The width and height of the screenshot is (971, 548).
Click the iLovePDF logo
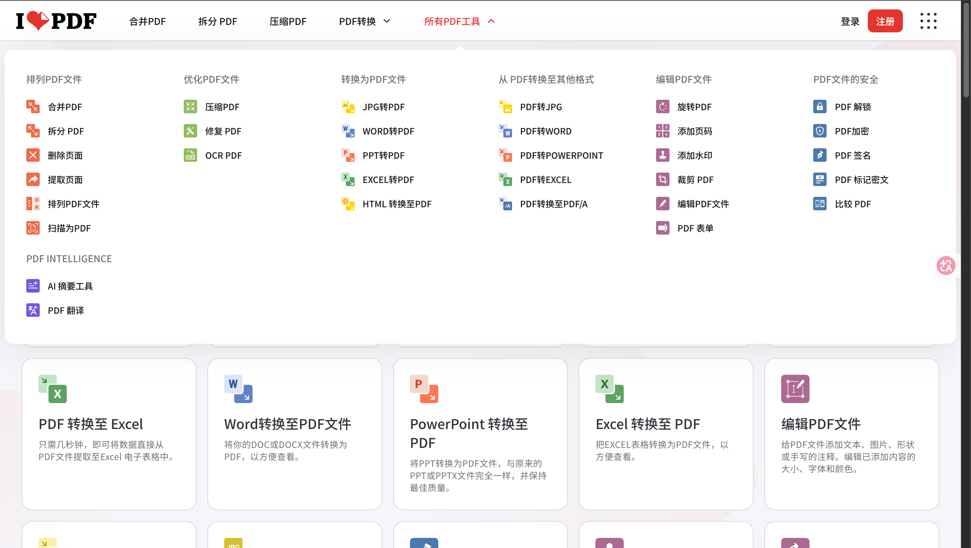56,21
